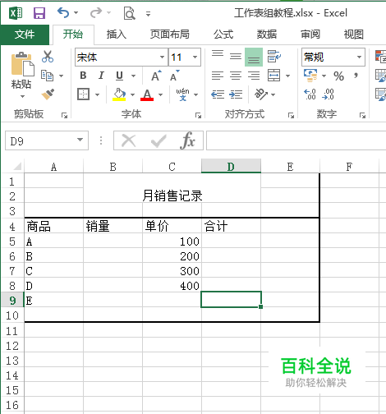Toggle the highlighted Bottom Align button
Screen dimensions: 386x414
pyautogui.click(x=254, y=57)
